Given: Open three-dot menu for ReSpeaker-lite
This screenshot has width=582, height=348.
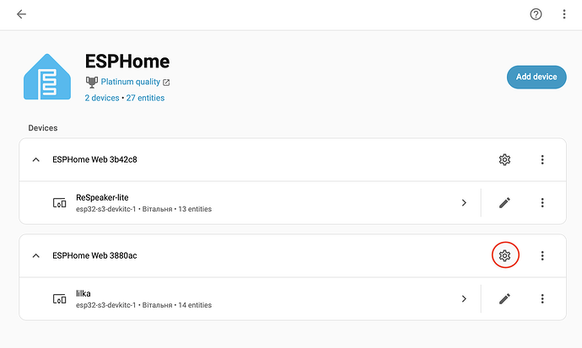Looking at the screenshot, I should (543, 202).
